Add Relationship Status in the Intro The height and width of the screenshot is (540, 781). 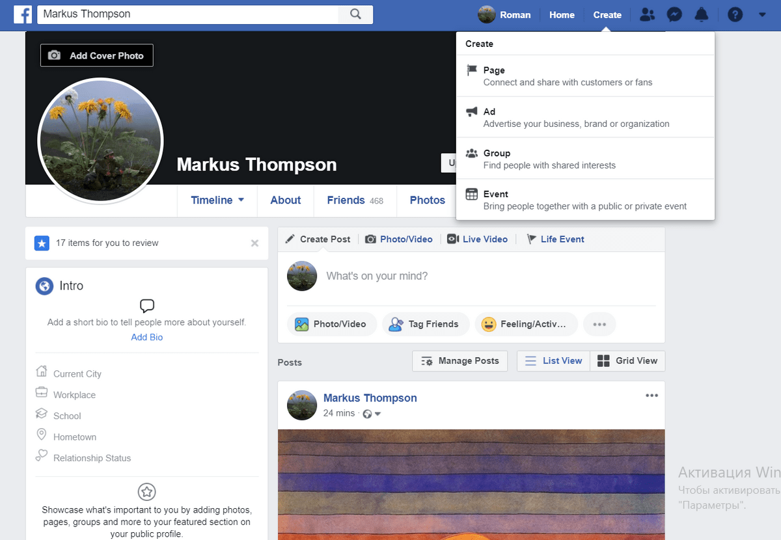(x=92, y=458)
